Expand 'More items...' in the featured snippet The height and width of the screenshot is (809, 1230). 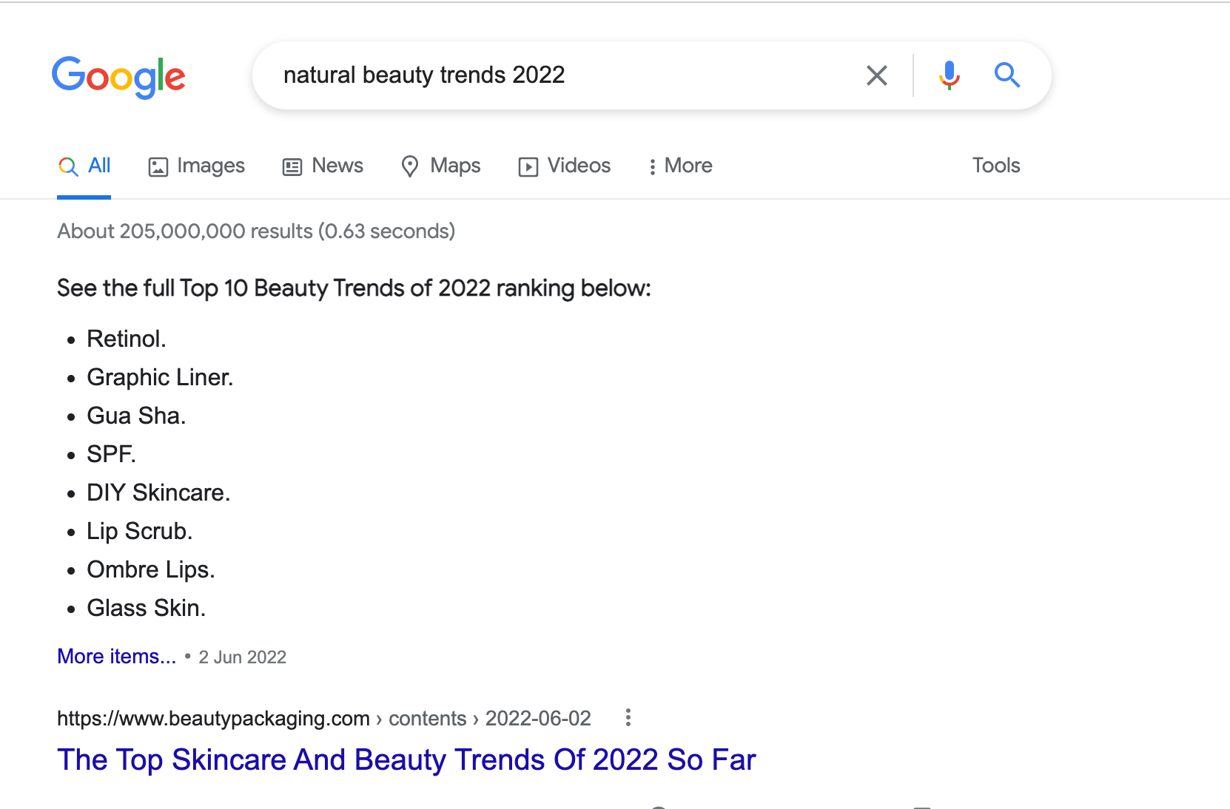116,656
